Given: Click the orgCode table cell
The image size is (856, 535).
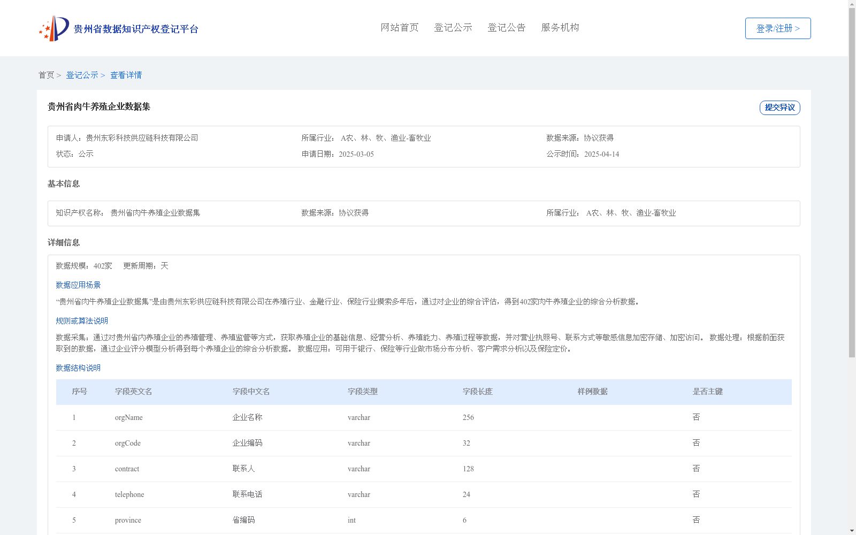Looking at the screenshot, I should pyautogui.click(x=128, y=443).
